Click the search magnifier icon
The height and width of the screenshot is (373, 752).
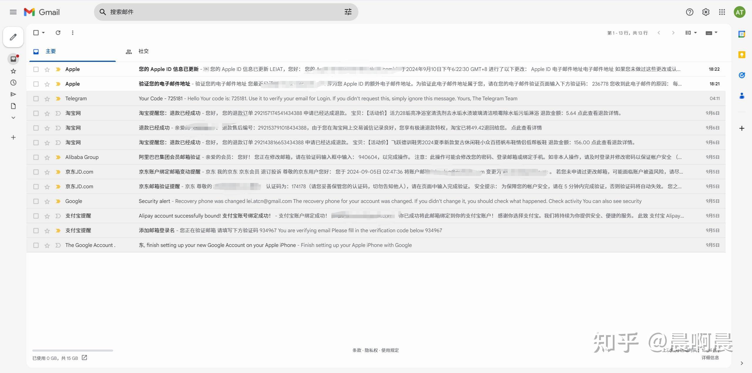(x=103, y=12)
